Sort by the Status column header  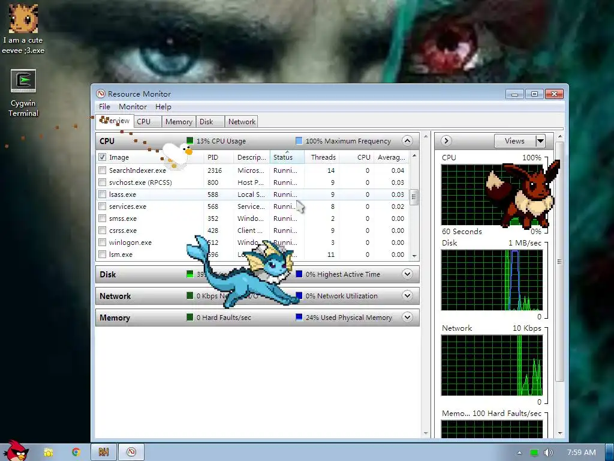(x=287, y=157)
